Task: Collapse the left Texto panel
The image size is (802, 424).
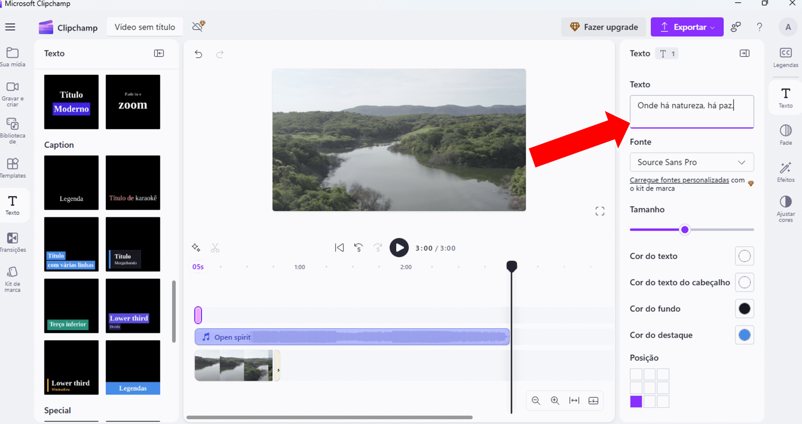Action: click(x=159, y=53)
